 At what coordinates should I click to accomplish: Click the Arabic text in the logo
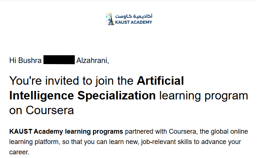pos(134,16)
